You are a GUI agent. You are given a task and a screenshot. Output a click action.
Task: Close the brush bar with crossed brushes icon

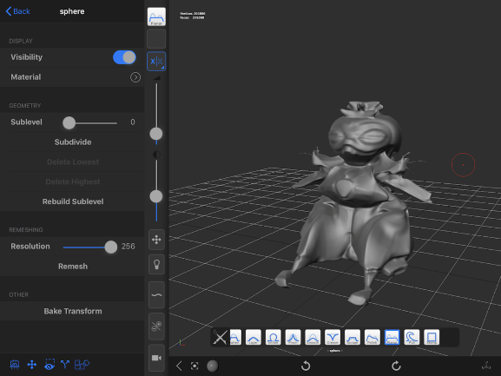point(220,337)
